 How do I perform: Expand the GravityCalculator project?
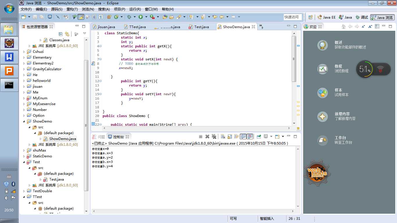coord(24,69)
